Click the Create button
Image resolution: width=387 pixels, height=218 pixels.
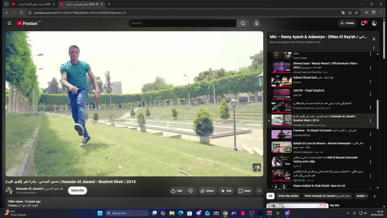[x=347, y=23]
